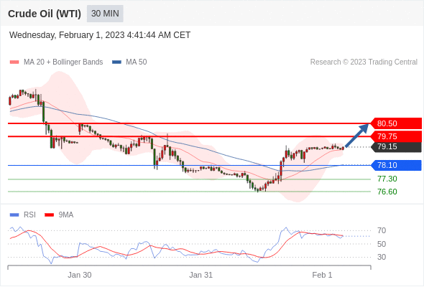Click the RSI 70 level label
This screenshot has height=287, width=424.
[382, 230]
